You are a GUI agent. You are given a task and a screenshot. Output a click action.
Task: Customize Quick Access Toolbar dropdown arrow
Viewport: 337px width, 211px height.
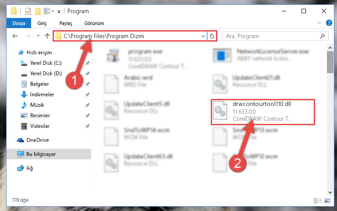tap(59, 11)
